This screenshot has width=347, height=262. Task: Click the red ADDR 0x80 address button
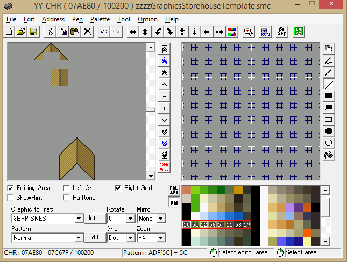[164, 167]
